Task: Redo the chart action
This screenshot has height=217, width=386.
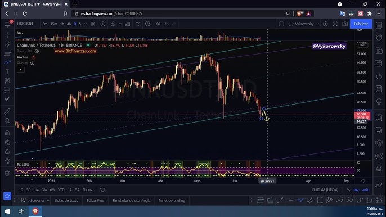Action: pos(174,24)
